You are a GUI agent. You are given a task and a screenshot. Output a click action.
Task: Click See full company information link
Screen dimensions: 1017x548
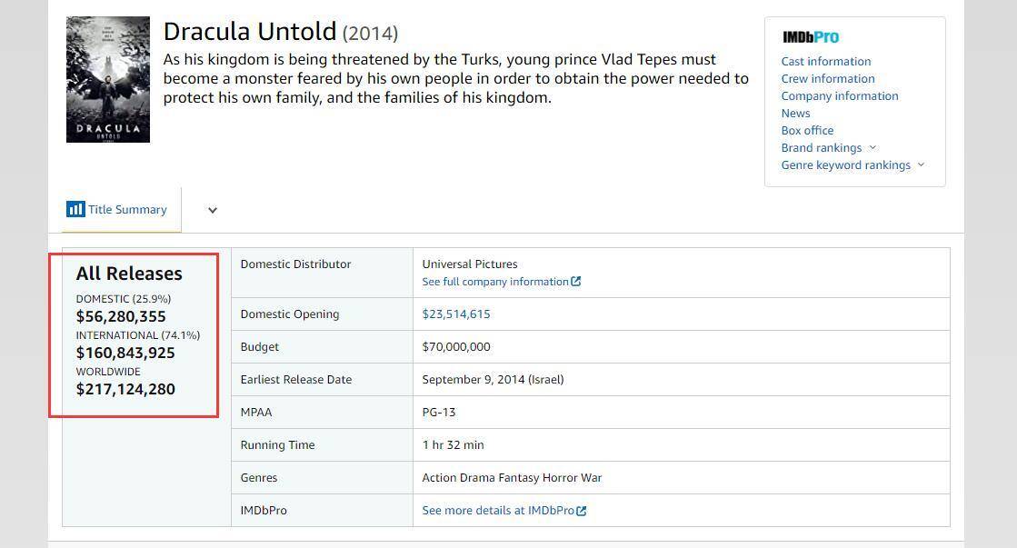(495, 282)
